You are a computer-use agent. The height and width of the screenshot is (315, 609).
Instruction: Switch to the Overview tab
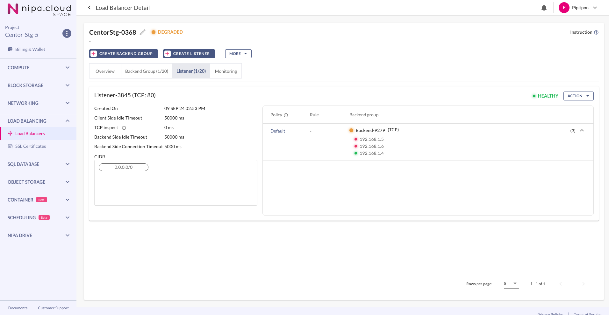[105, 71]
